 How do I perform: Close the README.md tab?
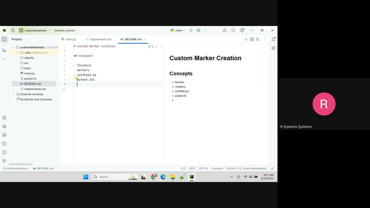coord(145,39)
